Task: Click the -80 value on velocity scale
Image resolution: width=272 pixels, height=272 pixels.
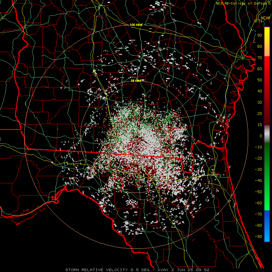Action: 258,225
